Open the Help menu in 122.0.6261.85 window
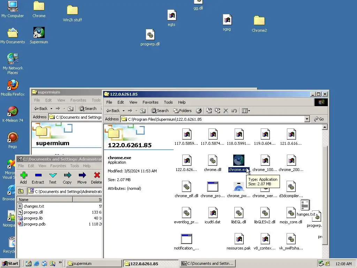 (182, 102)
